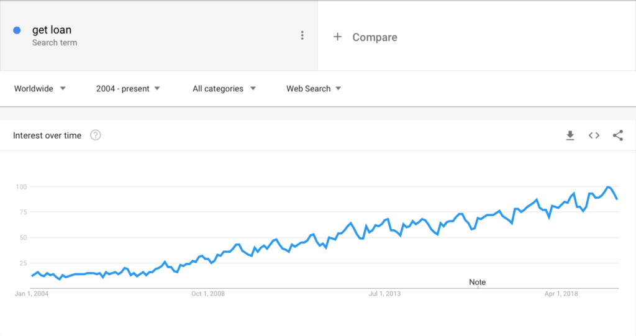Screen dimensions: 636x336
Task: Expand the All categories dropdown
Action: point(224,88)
